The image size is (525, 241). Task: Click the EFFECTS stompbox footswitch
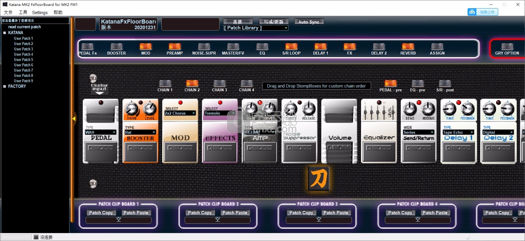[x=220, y=152]
